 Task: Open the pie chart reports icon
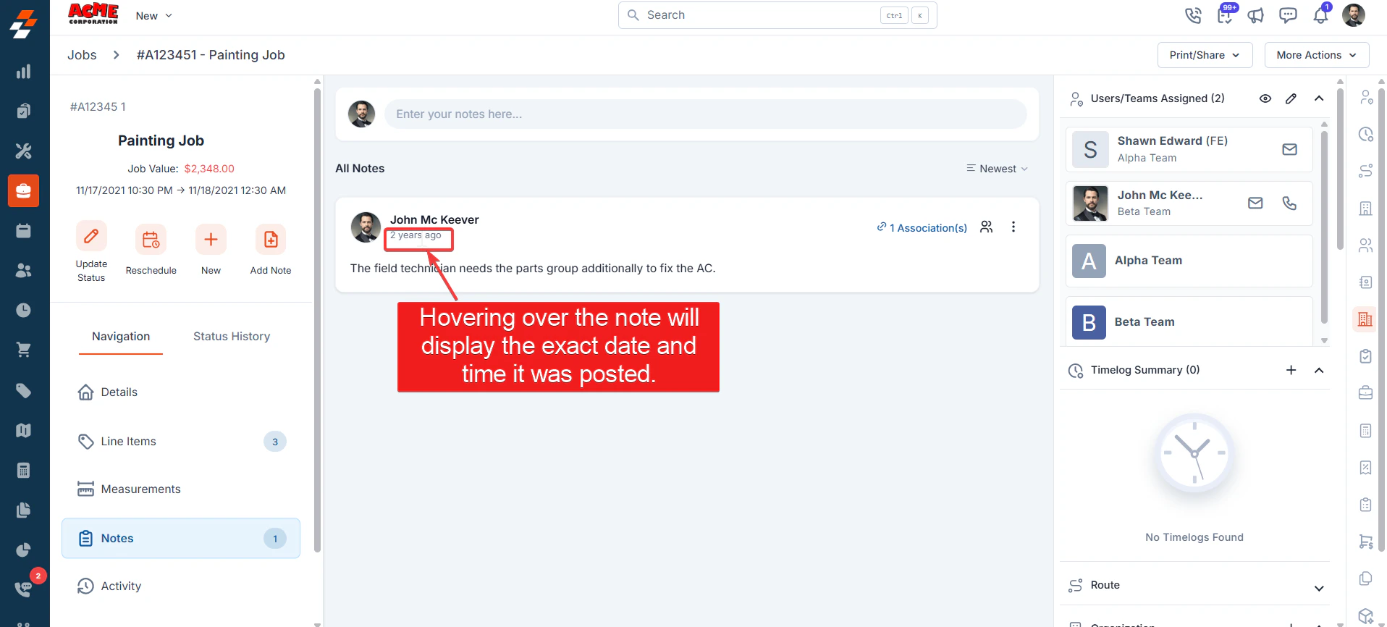(23, 550)
